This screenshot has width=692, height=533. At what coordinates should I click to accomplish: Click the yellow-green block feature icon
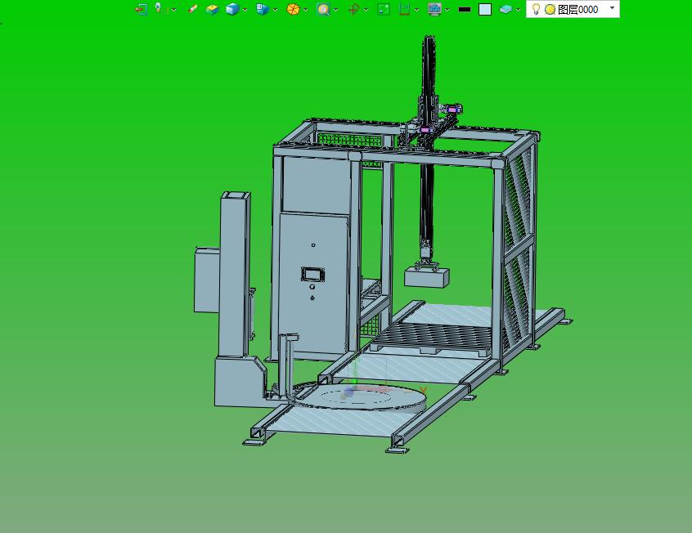(x=213, y=9)
